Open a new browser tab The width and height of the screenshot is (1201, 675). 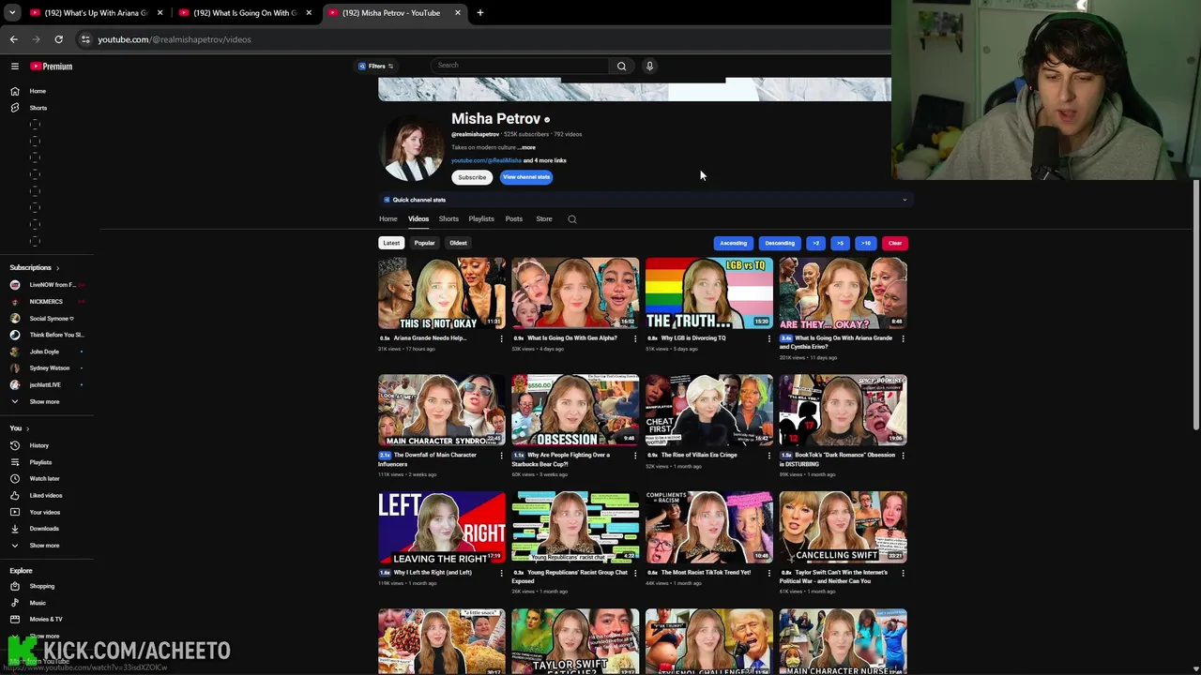click(x=480, y=13)
